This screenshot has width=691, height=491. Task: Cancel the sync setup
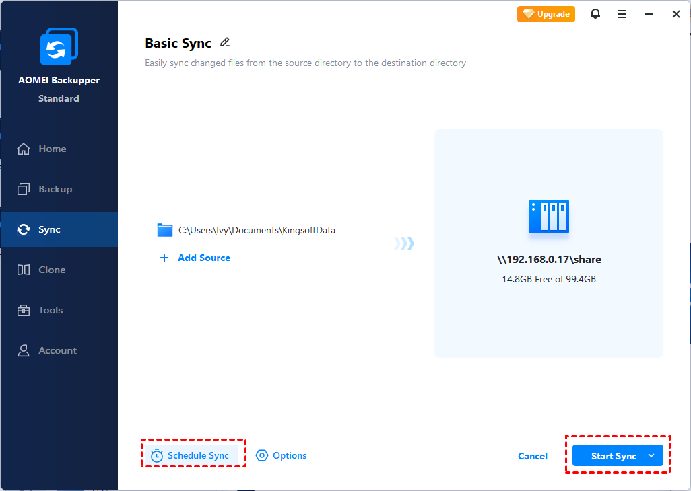pyautogui.click(x=532, y=456)
